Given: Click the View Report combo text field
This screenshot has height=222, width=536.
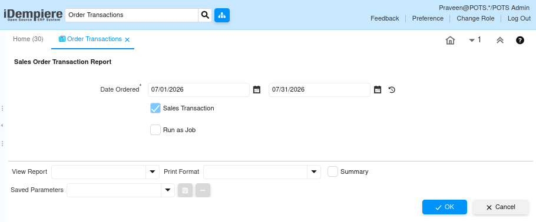Looking at the screenshot, I should tap(99, 172).
